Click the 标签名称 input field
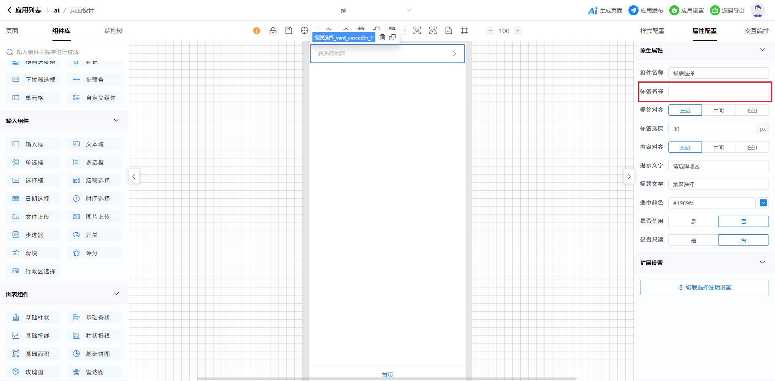Viewport: 775px width, 381px height. pyautogui.click(x=718, y=92)
